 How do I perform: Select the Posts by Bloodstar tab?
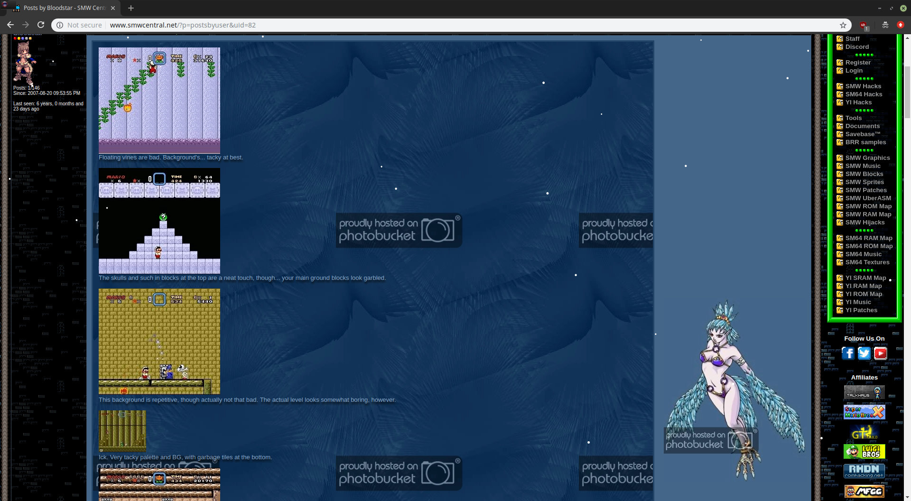point(64,8)
